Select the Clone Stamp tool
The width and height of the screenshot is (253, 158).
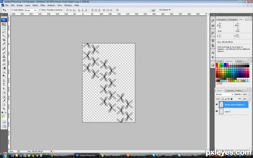pyautogui.click(x=4, y=56)
